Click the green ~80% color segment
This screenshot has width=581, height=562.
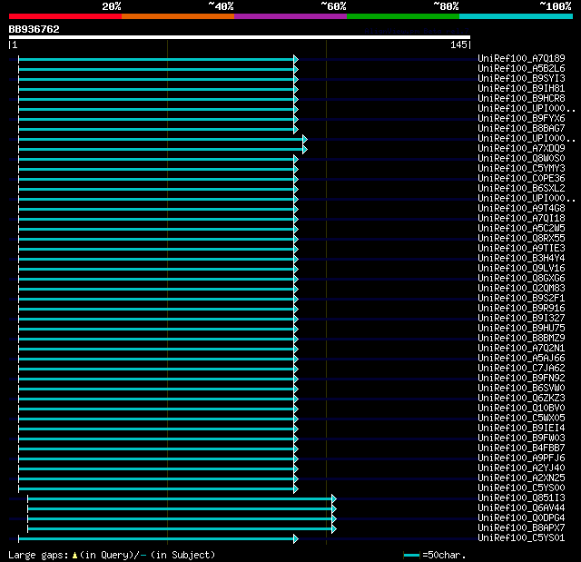coord(403,16)
